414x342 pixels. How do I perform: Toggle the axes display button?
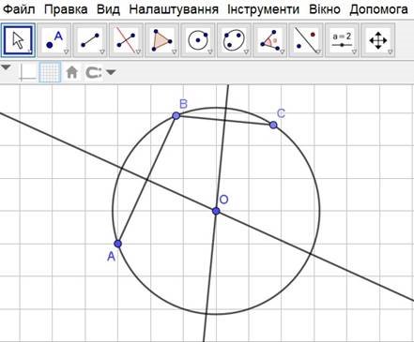[27, 72]
